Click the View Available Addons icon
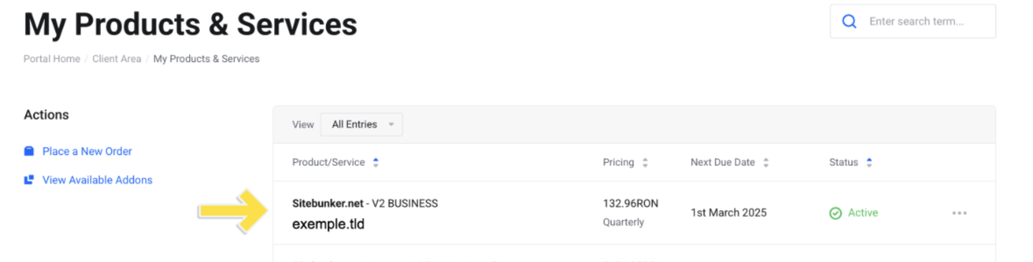Viewport: 1033px width, 262px height. pyautogui.click(x=29, y=180)
